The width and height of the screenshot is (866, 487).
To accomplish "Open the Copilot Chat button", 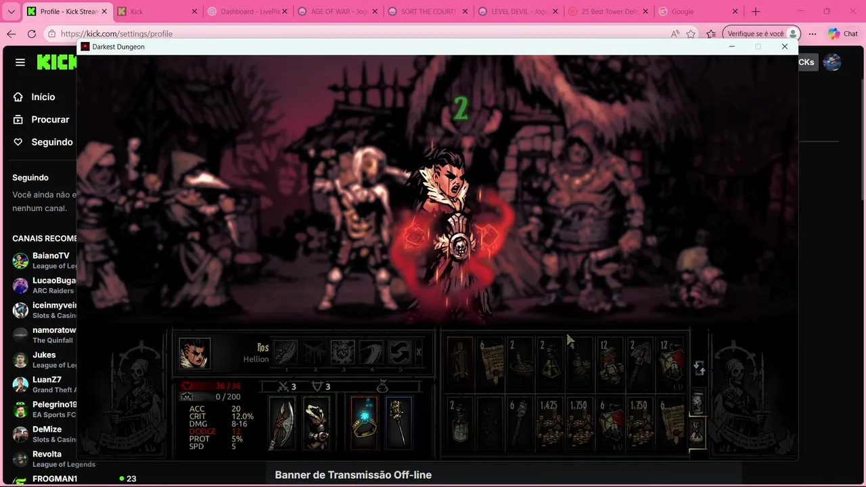I will [x=842, y=34].
